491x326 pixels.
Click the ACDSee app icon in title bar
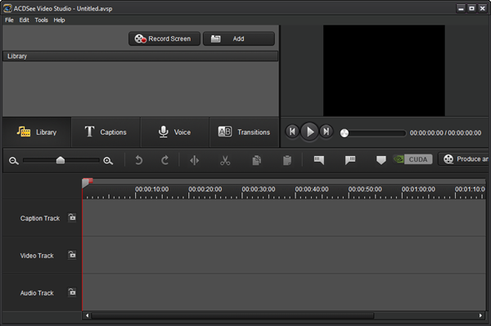pyautogui.click(x=7, y=8)
